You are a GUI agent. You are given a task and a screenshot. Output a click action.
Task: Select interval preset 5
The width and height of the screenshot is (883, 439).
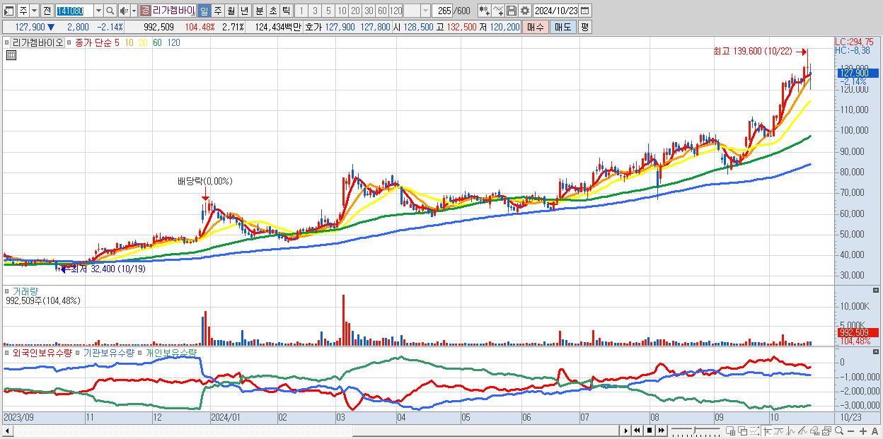tap(328, 11)
